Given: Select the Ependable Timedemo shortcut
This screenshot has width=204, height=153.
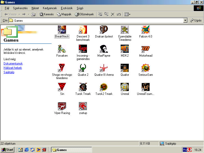Looking at the screenshot, I should [125, 30].
